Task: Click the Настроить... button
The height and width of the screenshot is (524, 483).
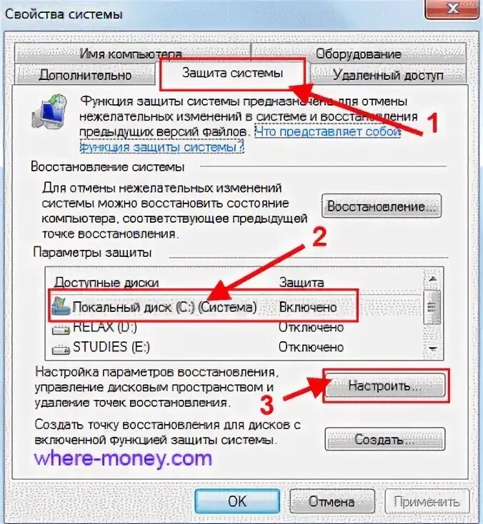Action: click(x=385, y=386)
